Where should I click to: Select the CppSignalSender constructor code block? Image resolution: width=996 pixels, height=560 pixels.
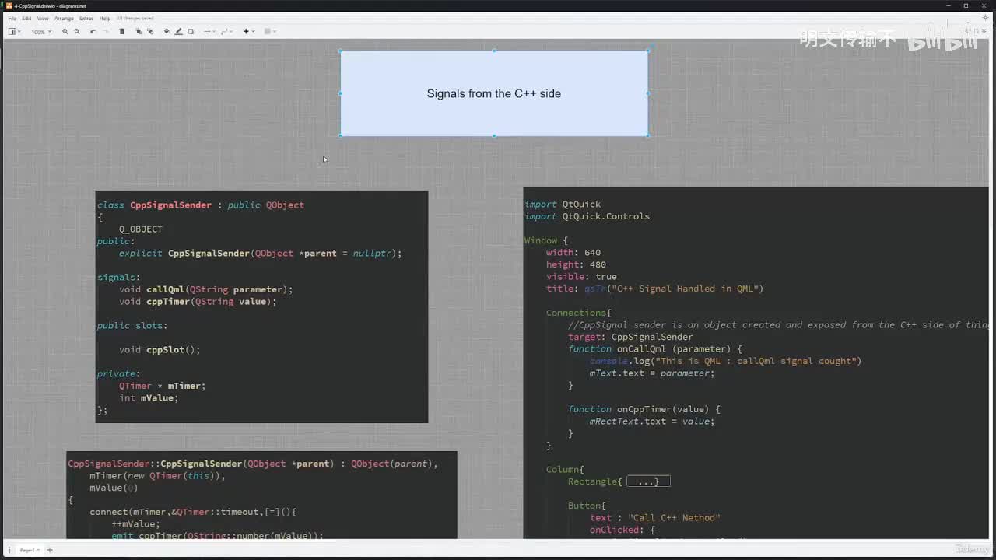pos(261,495)
